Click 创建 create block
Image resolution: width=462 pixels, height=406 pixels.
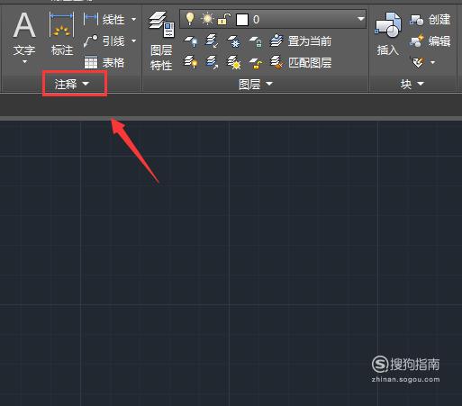pyautogui.click(x=430, y=20)
